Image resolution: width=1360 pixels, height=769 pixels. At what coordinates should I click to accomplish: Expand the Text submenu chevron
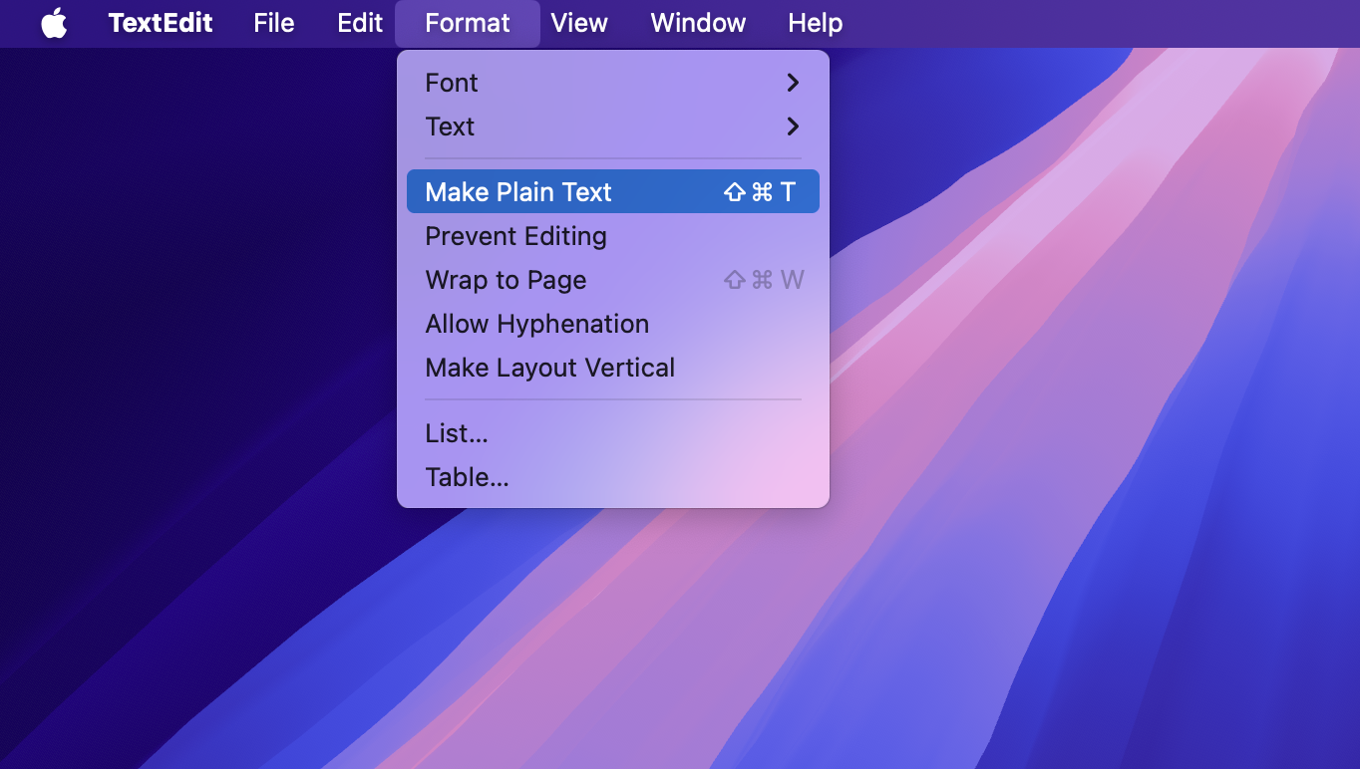(793, 128)
